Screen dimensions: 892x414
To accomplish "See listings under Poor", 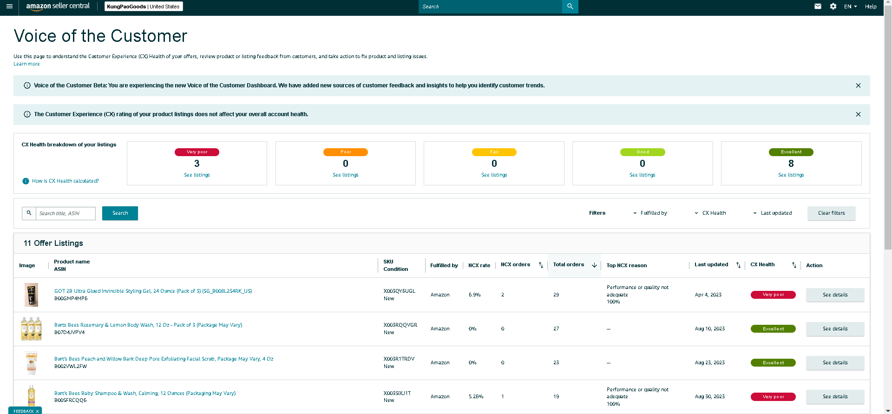I will tap(346, 175).
